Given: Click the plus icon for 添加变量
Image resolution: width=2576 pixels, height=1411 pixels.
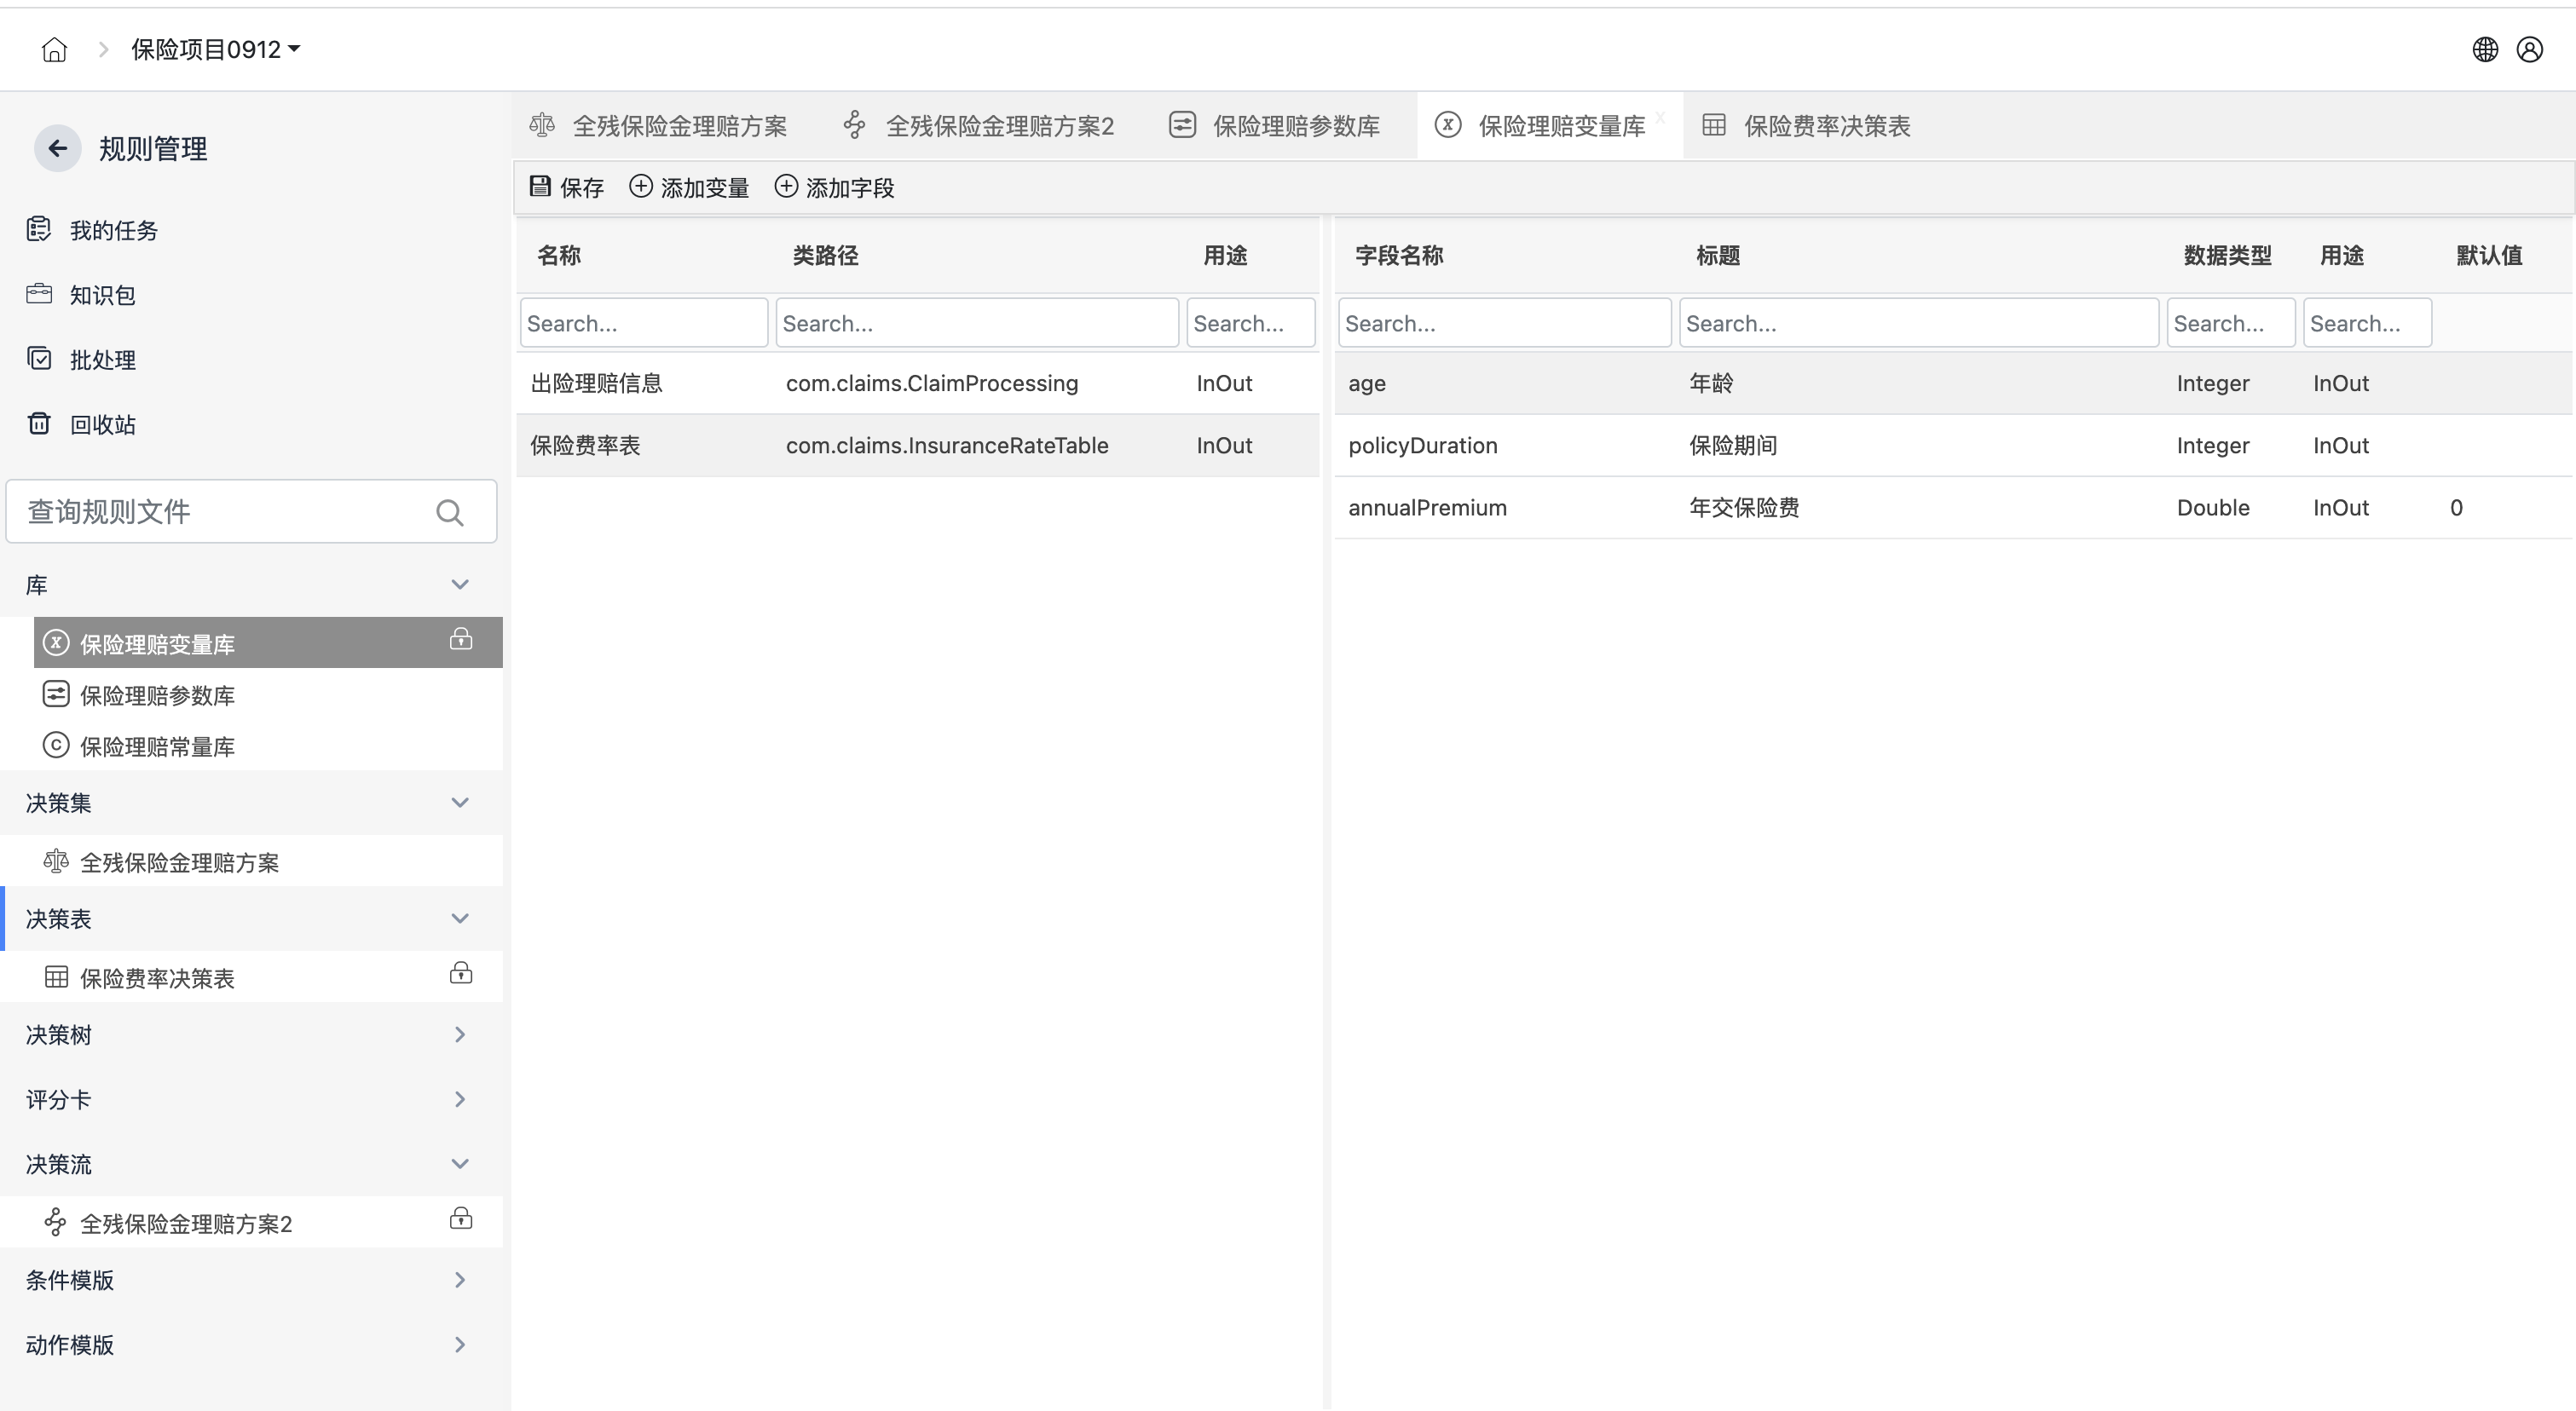Looking at the screenshot, I should coord(640,187).
